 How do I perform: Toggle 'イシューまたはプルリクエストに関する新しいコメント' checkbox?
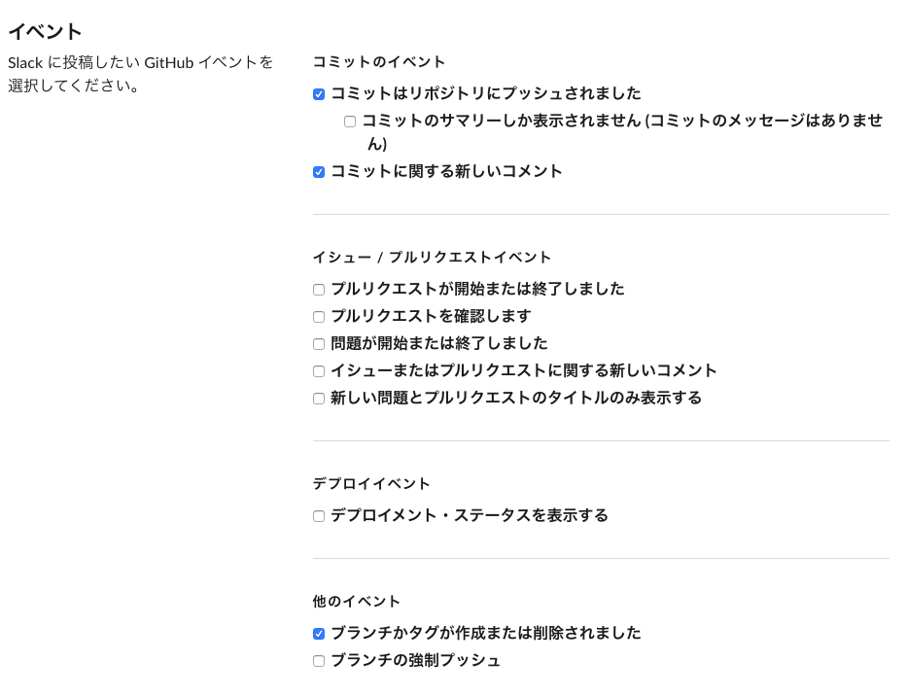point(319,371)
